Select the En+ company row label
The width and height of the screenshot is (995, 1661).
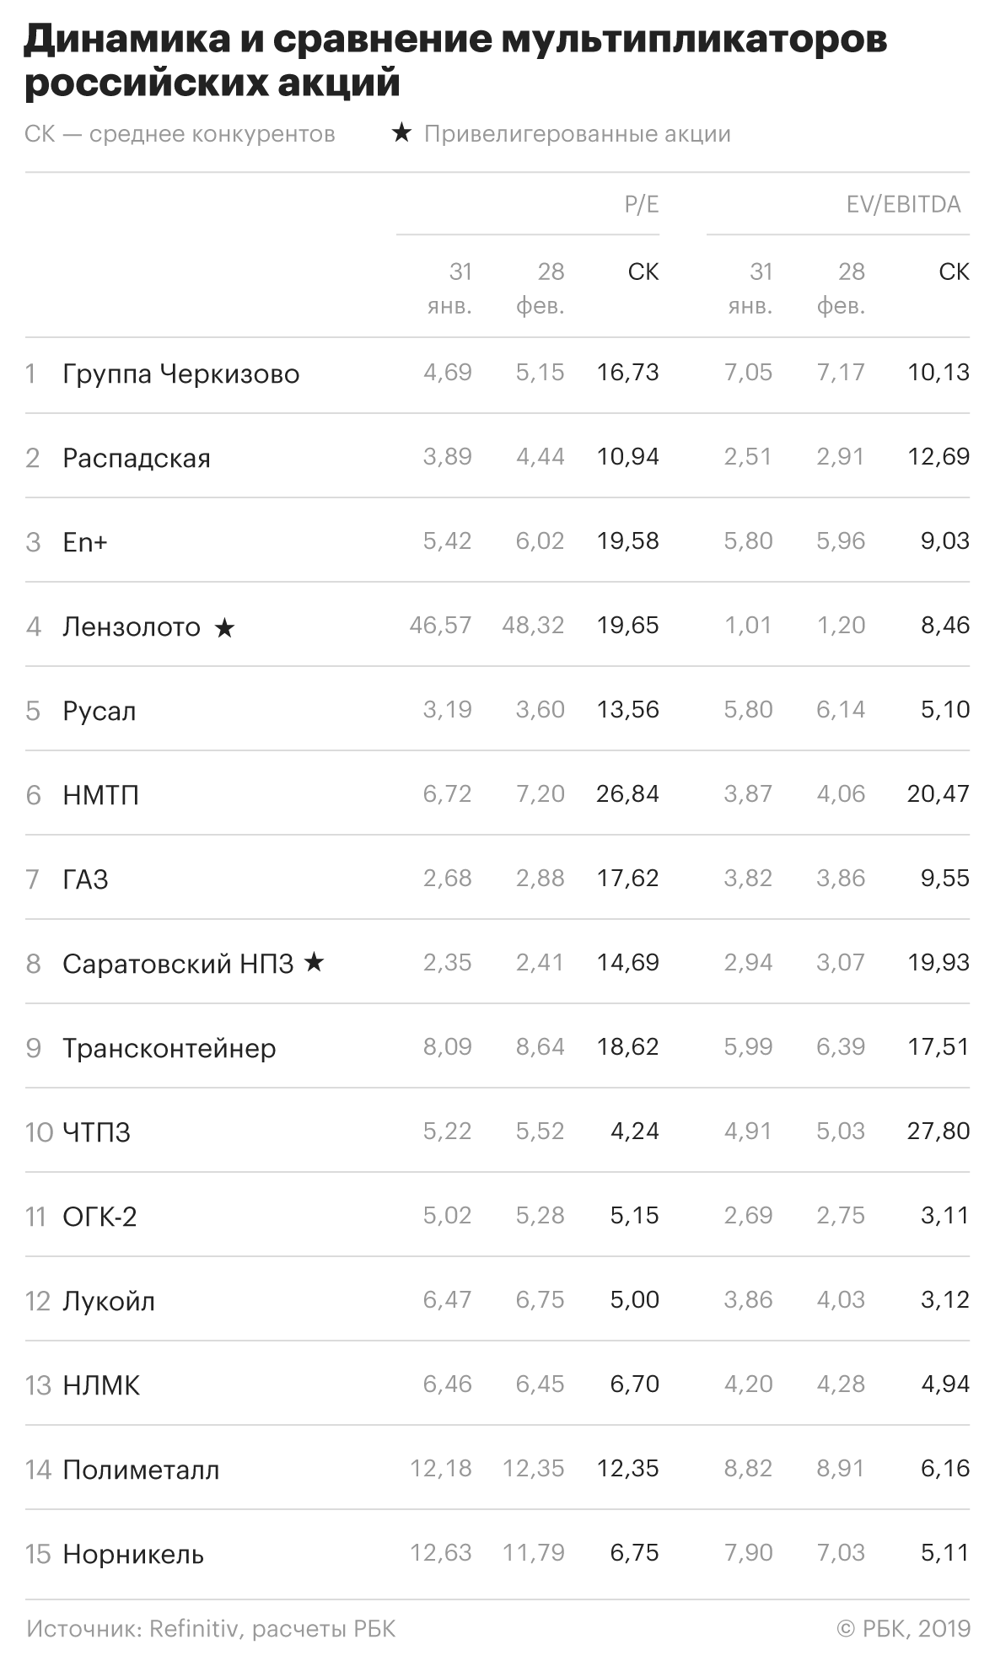[x=85, y=542]
